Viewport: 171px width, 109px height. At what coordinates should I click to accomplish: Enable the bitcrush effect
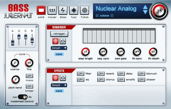click(142, 74)
